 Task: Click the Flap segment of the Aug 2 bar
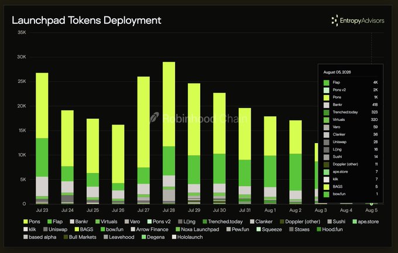coord(296,172)
